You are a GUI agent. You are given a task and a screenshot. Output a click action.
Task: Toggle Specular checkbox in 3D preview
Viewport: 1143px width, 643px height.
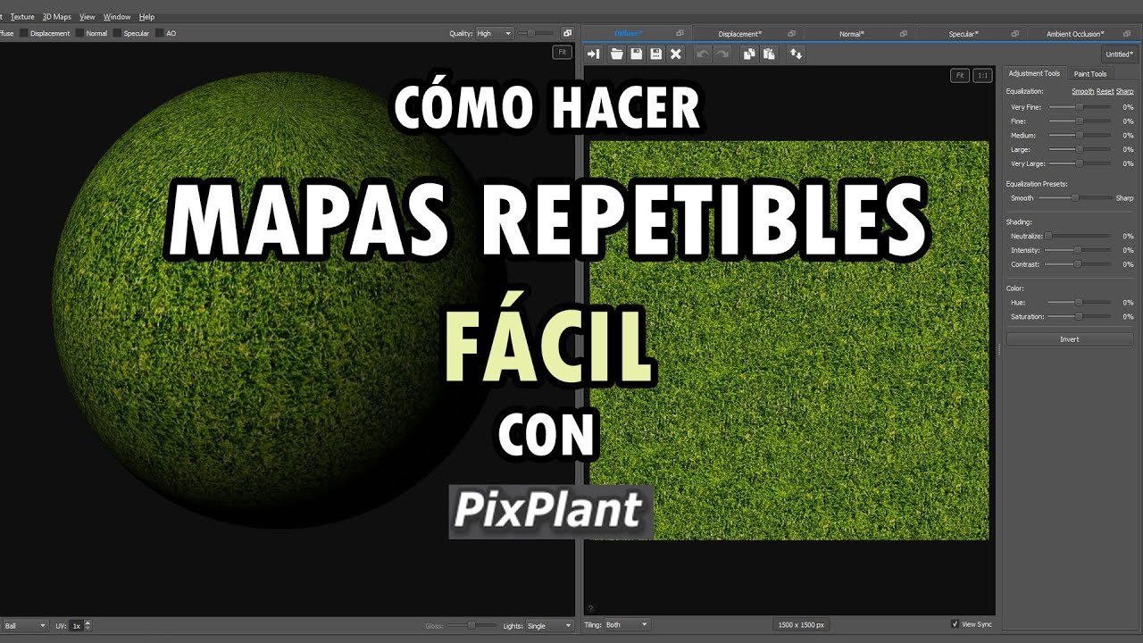coord(117,33)
